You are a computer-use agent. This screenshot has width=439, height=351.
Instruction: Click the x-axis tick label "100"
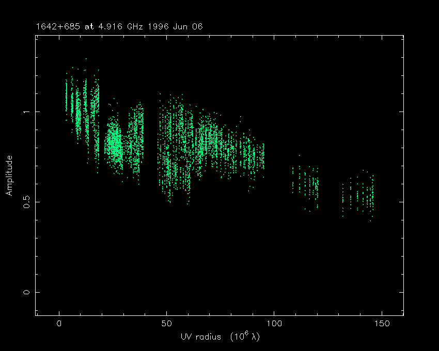pos(274,324)
